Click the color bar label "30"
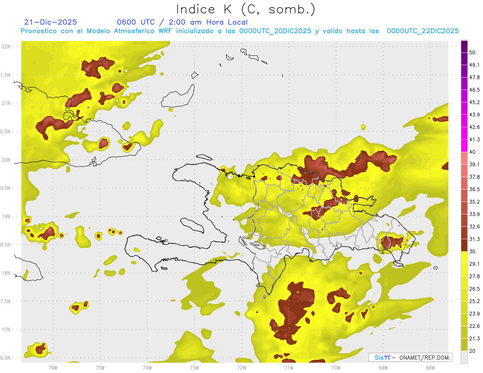This screenshot has height=373, width=483. click(x=473, y=251)
